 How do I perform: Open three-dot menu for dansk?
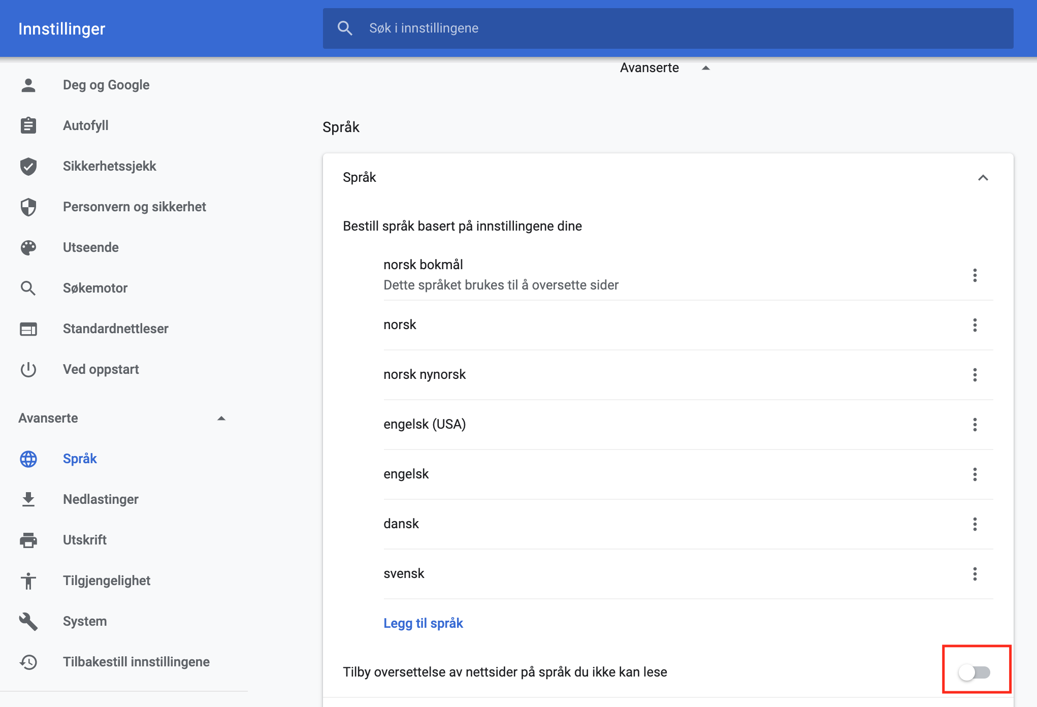[975, 524]
